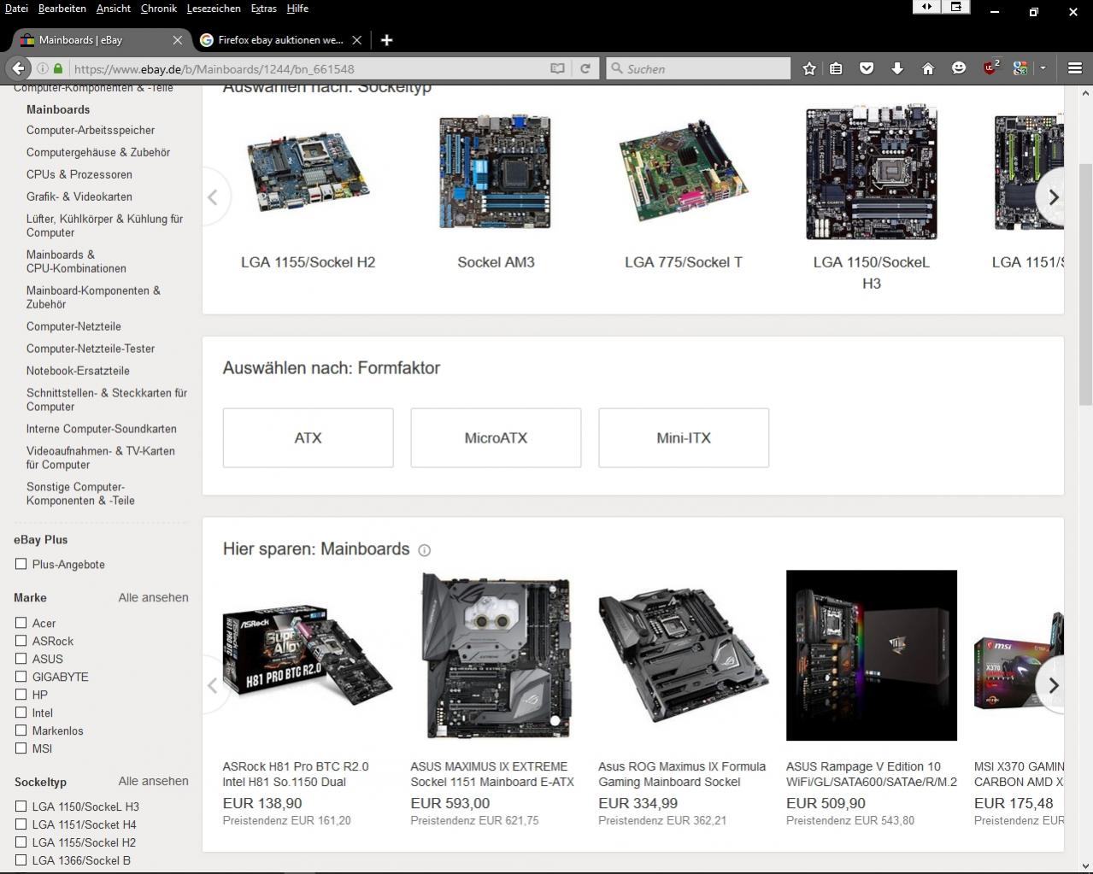
Task: Click the double-arrow button in title bar
Action: pos(926,7)
